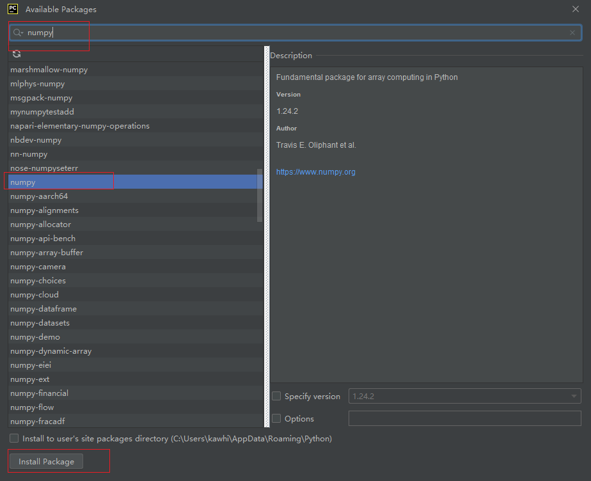Select the numpy-fracadf package

coord(136,421)
